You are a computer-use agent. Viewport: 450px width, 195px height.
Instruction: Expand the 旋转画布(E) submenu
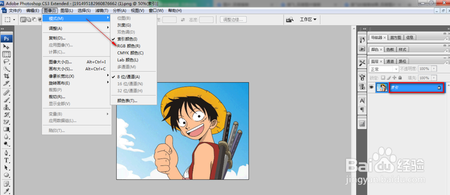tap(76, 83)
